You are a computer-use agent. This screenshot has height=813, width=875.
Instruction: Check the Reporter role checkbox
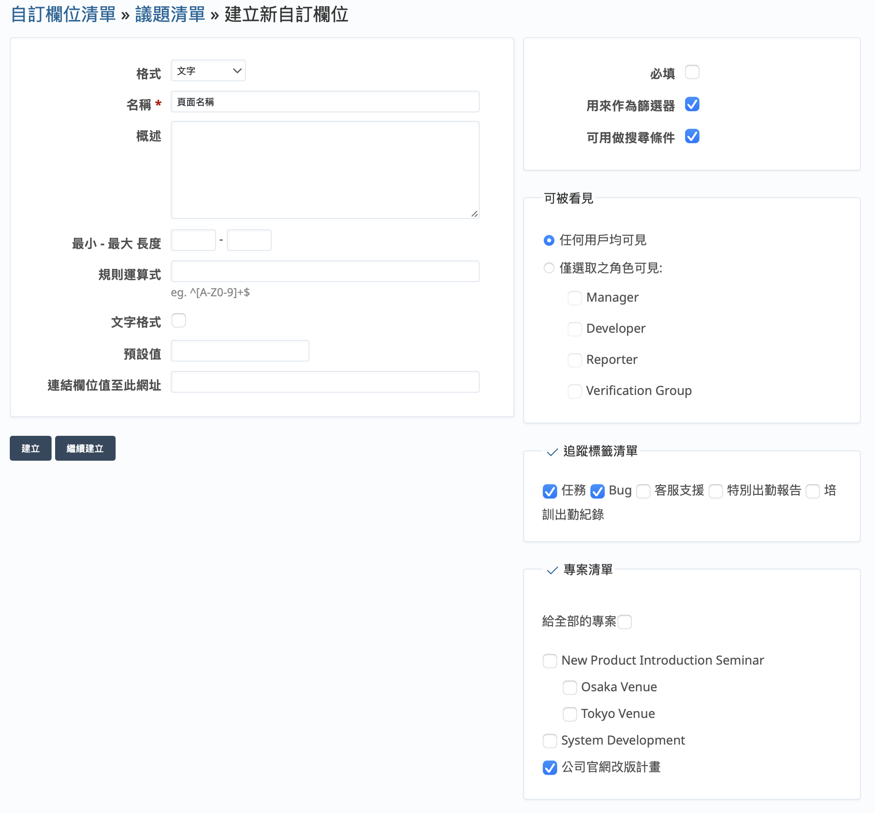575,360
